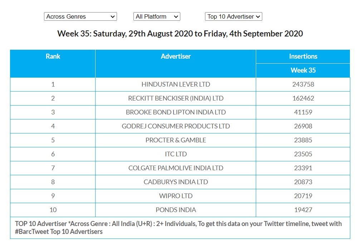The width and height of the screenshot is (356, 250).
Task: Select the WIPRO LTD advertiser cell
Action: coord(176,196)
